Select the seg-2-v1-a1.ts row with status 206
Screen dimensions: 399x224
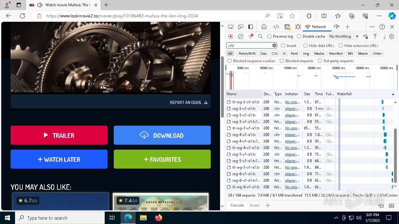(281, 109)
